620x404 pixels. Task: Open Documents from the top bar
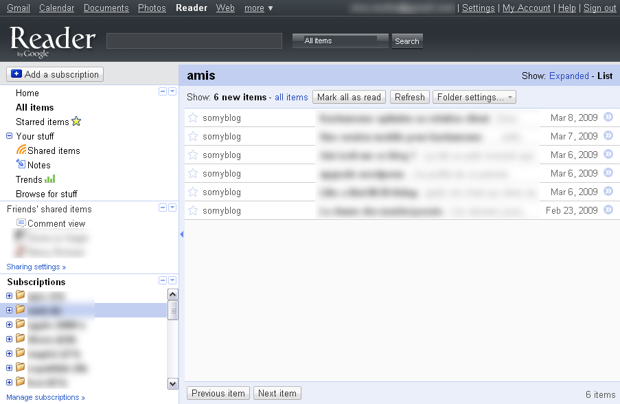tap(106, 8)
